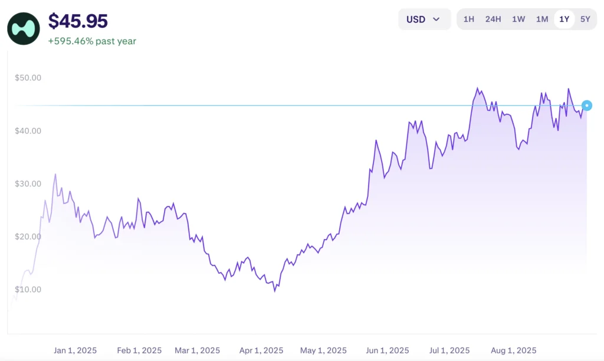Click the Apr 1, 2025 date label
The image size is (604, 361).
tap(261, 350)
